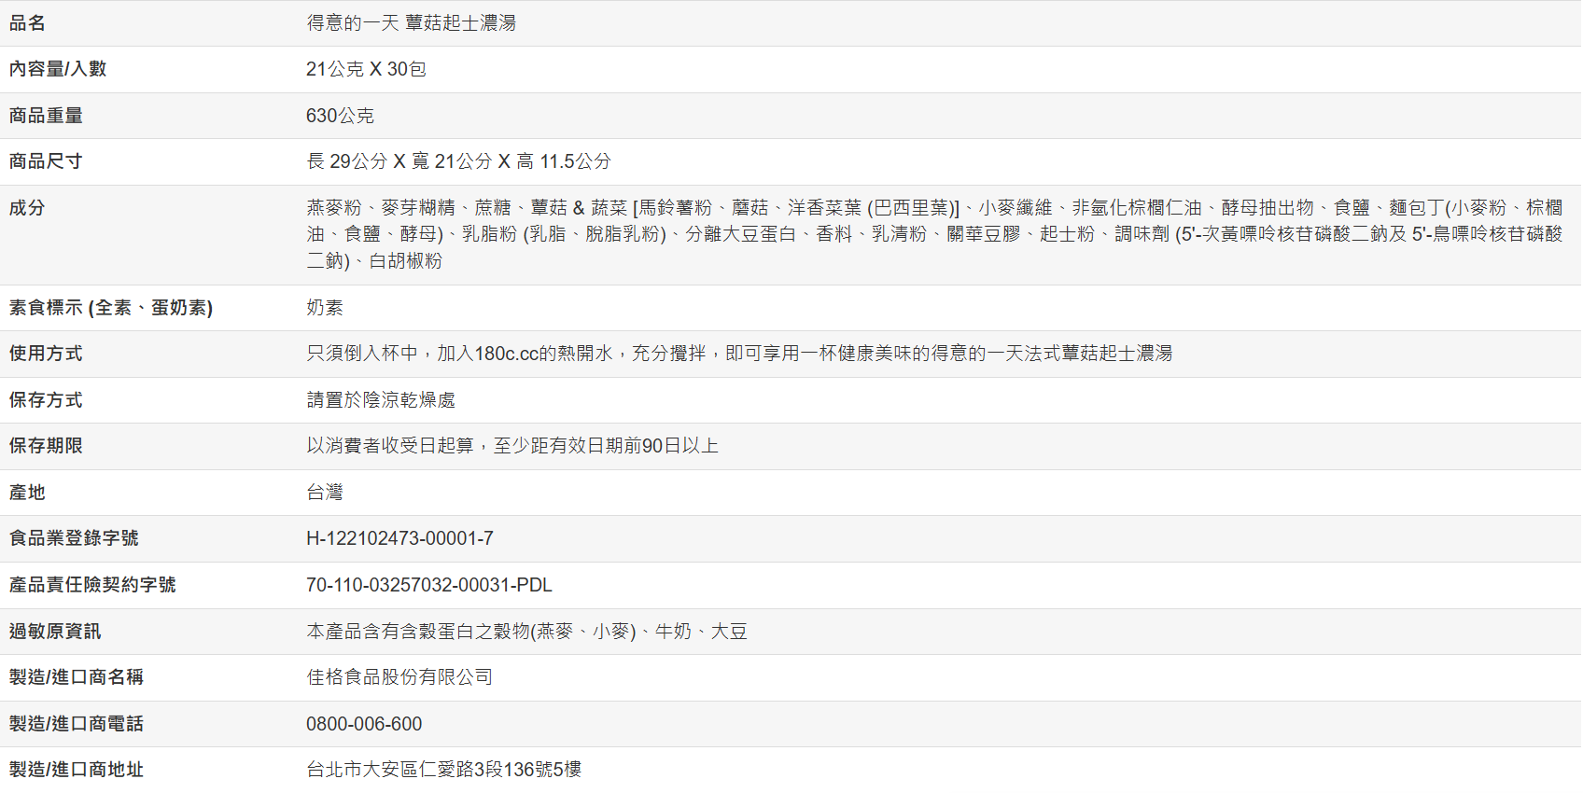Click the manufacturer name 佳格食品股份有限公司
Screen dimensions: 1583x793
pyautogui.click(x=399, y=677)
